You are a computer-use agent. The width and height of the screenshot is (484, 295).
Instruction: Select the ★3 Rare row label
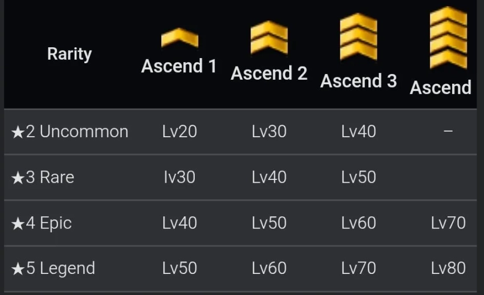43,177
